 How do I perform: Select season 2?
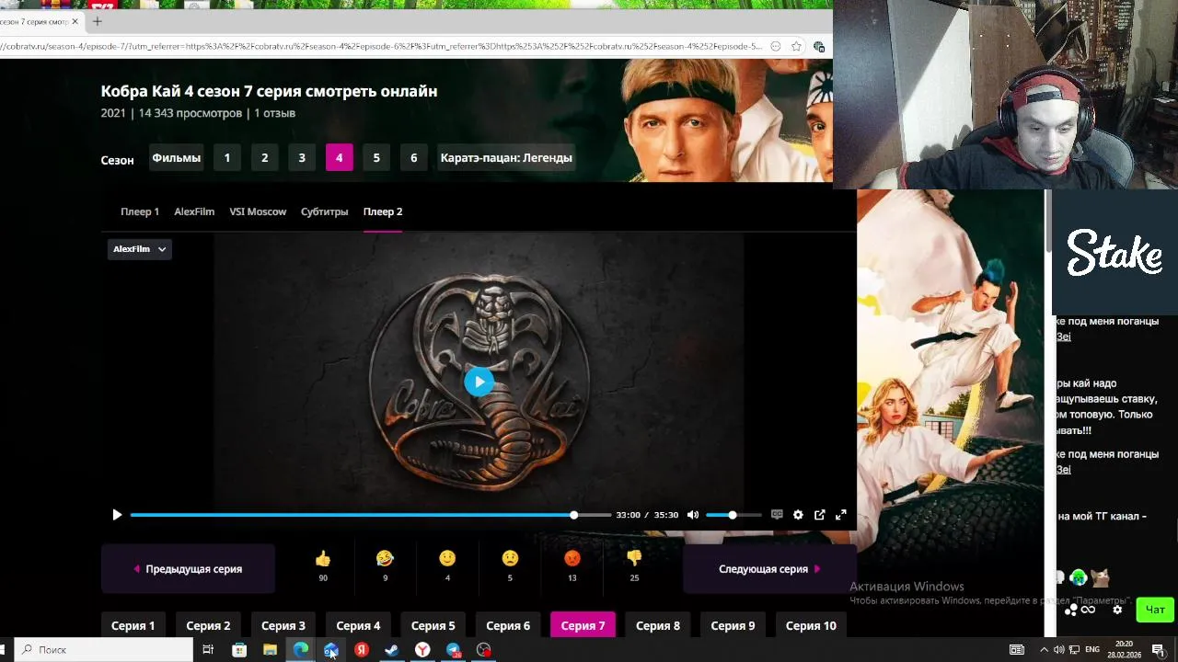264,157
